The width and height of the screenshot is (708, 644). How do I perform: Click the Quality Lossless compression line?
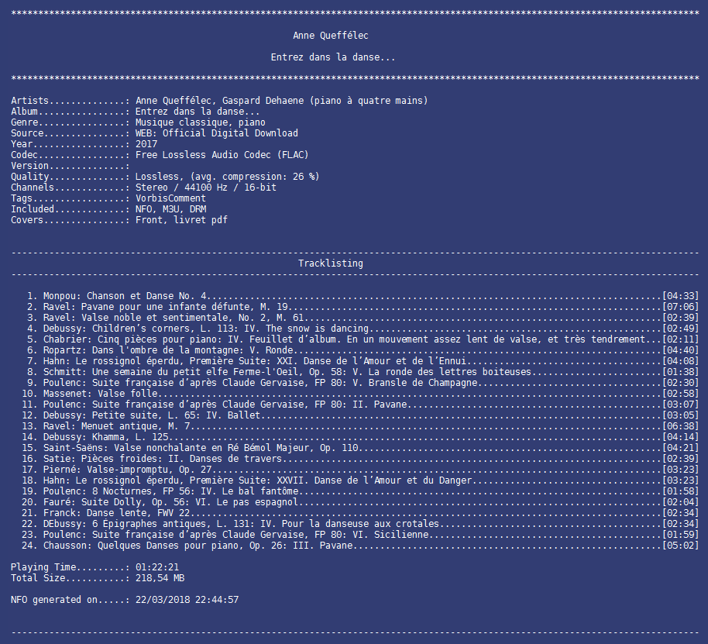tap(165, 177)
